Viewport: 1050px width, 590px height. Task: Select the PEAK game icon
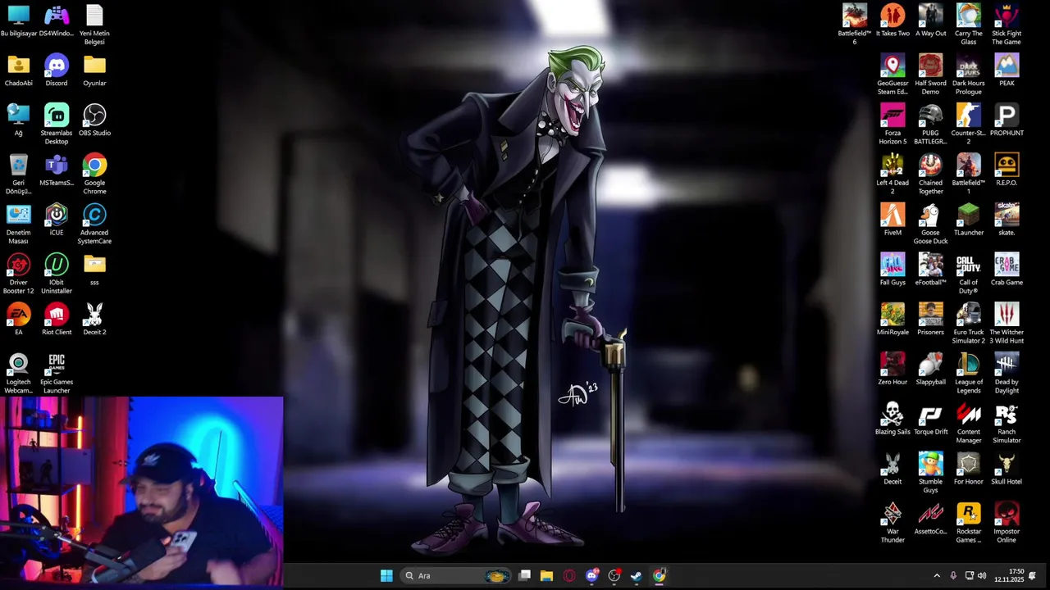pos(1007,65)
